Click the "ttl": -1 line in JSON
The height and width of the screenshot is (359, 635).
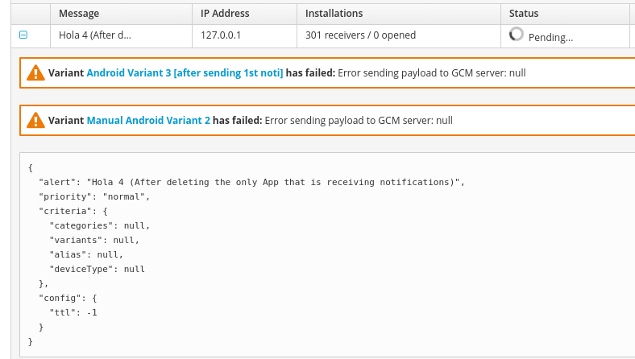pos(73,312)
